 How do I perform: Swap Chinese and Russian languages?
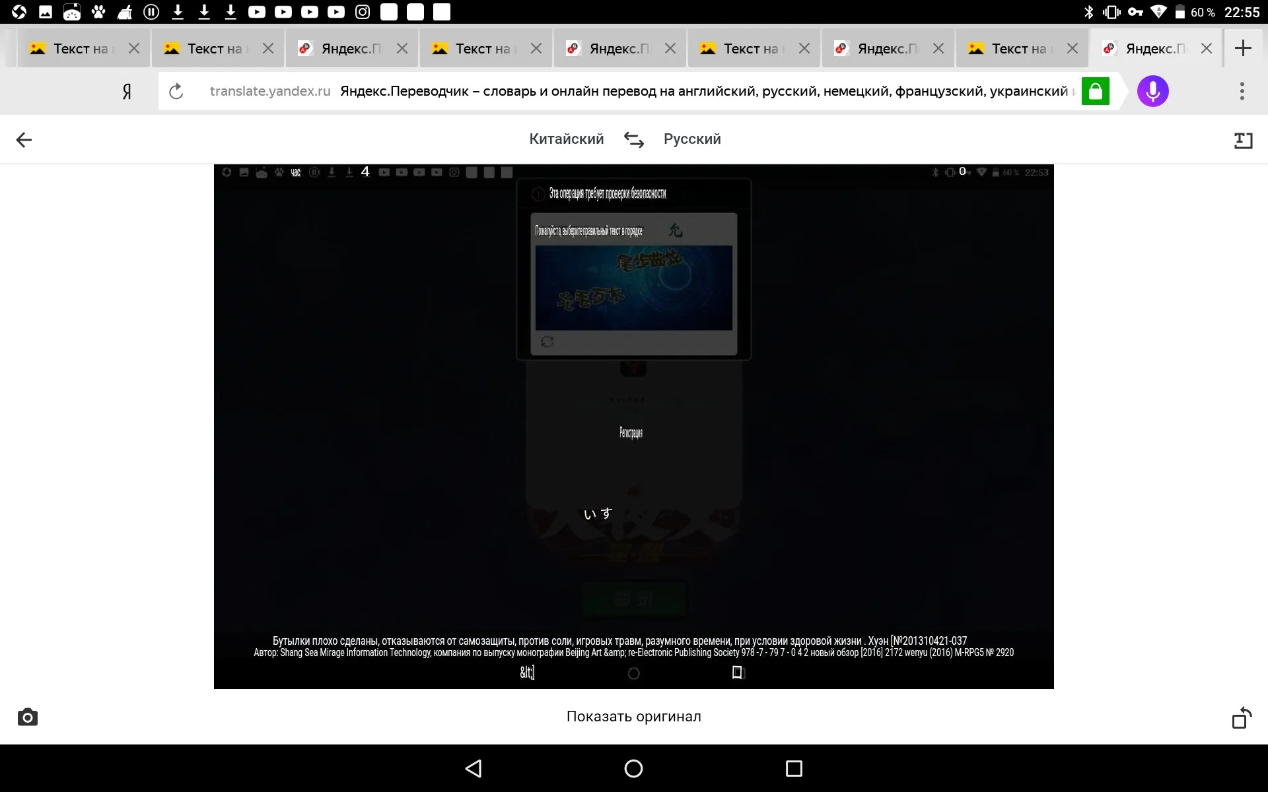[x=634, y=139]
